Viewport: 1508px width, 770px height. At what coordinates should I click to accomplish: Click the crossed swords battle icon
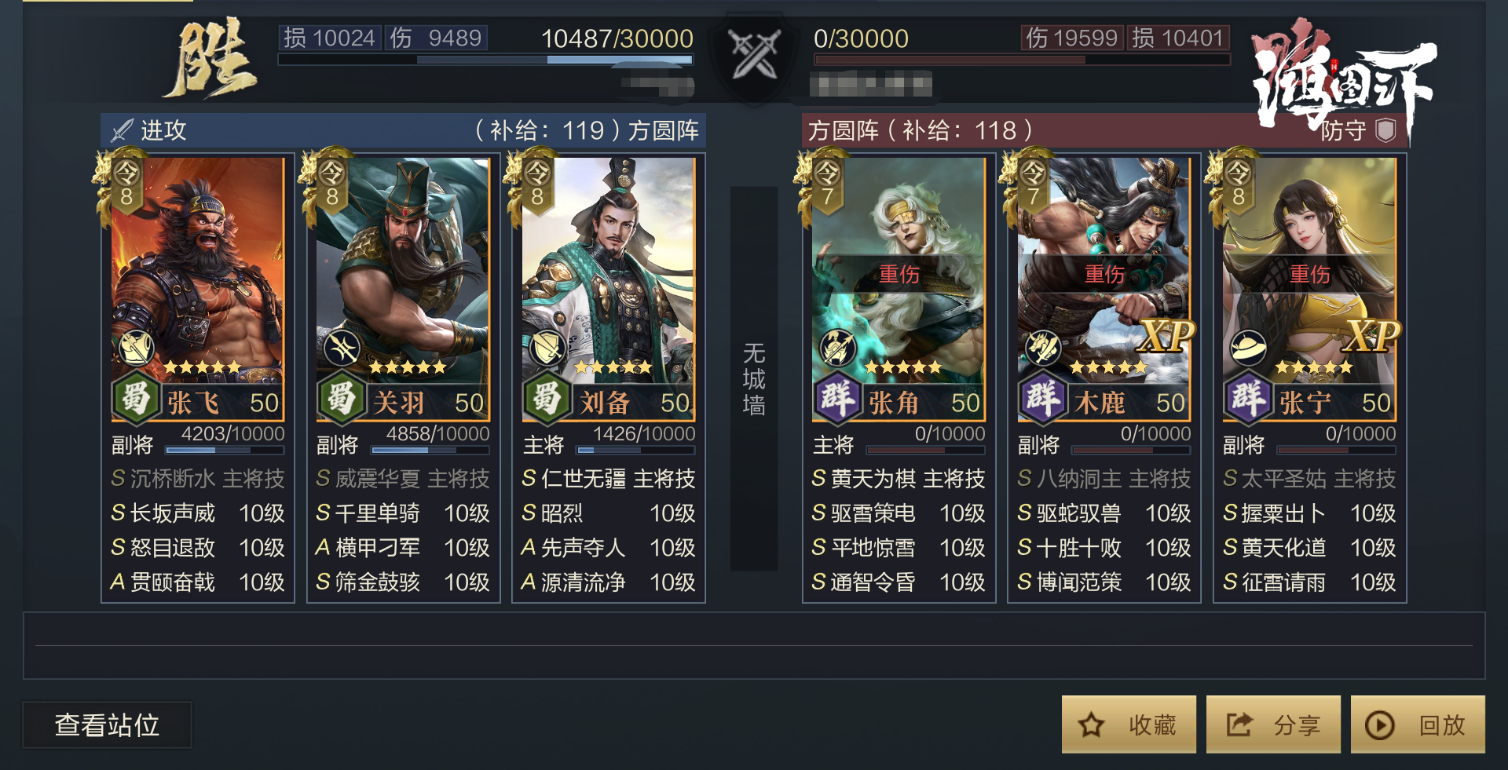click(754, 53)
